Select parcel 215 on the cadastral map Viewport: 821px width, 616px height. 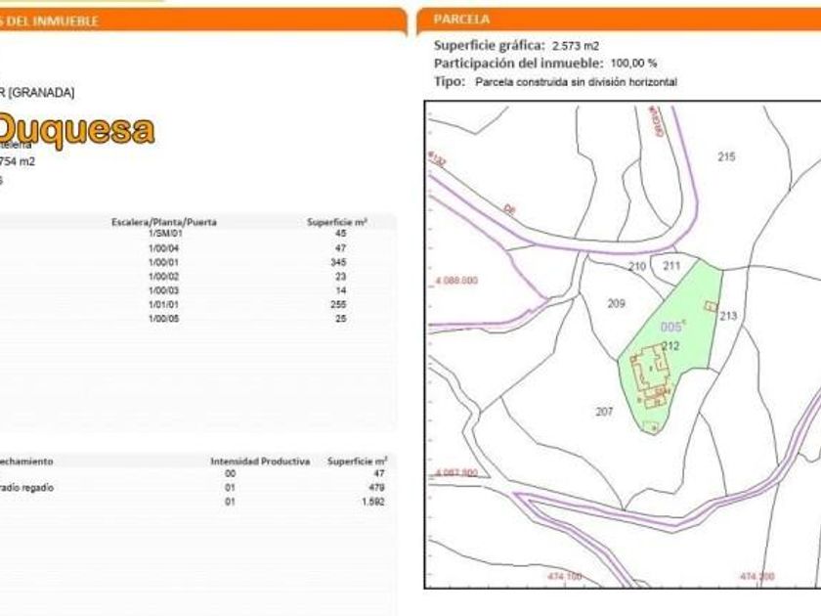(x=725, y=157)
